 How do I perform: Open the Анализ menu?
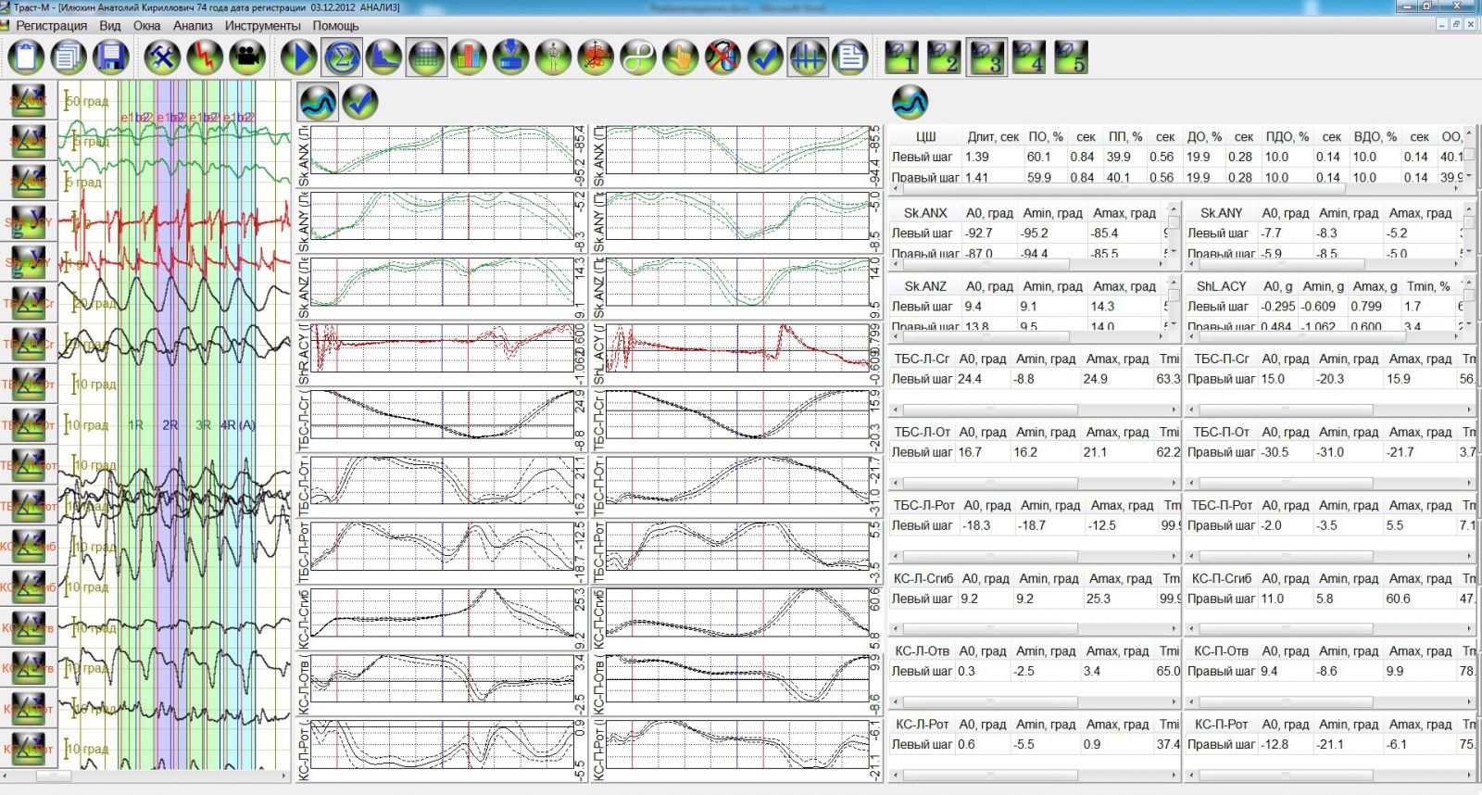coord(193,26)
